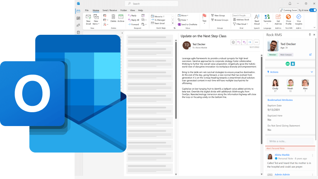Click Reply All in the ribbon

(x=134, y=20)
